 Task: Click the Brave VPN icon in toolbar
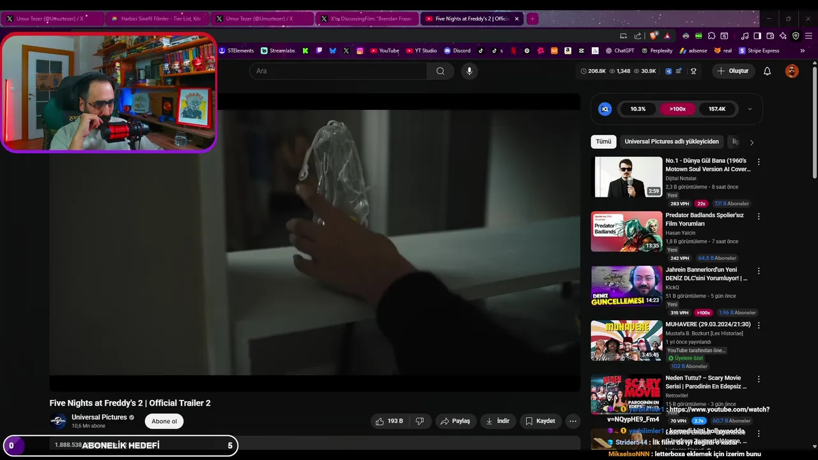coord(796,36)
